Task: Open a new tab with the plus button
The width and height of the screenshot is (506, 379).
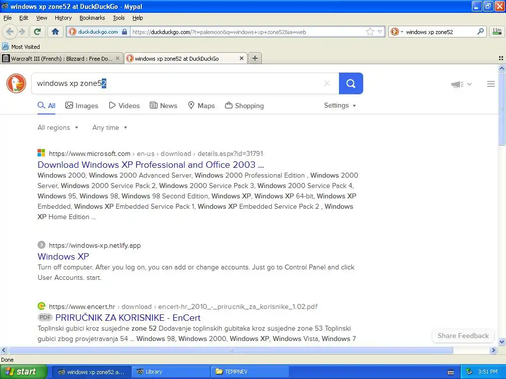Action: [255, 58]
